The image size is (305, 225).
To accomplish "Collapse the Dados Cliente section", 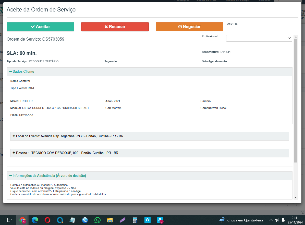I will tap(22, 72).
